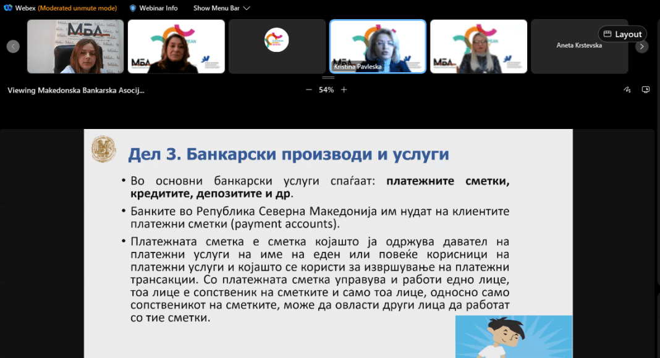Viewport: 660px width, 358px height.
Task: Click the Viewing Makedonska Bankarska label
Action: click(x=75, y=90)
